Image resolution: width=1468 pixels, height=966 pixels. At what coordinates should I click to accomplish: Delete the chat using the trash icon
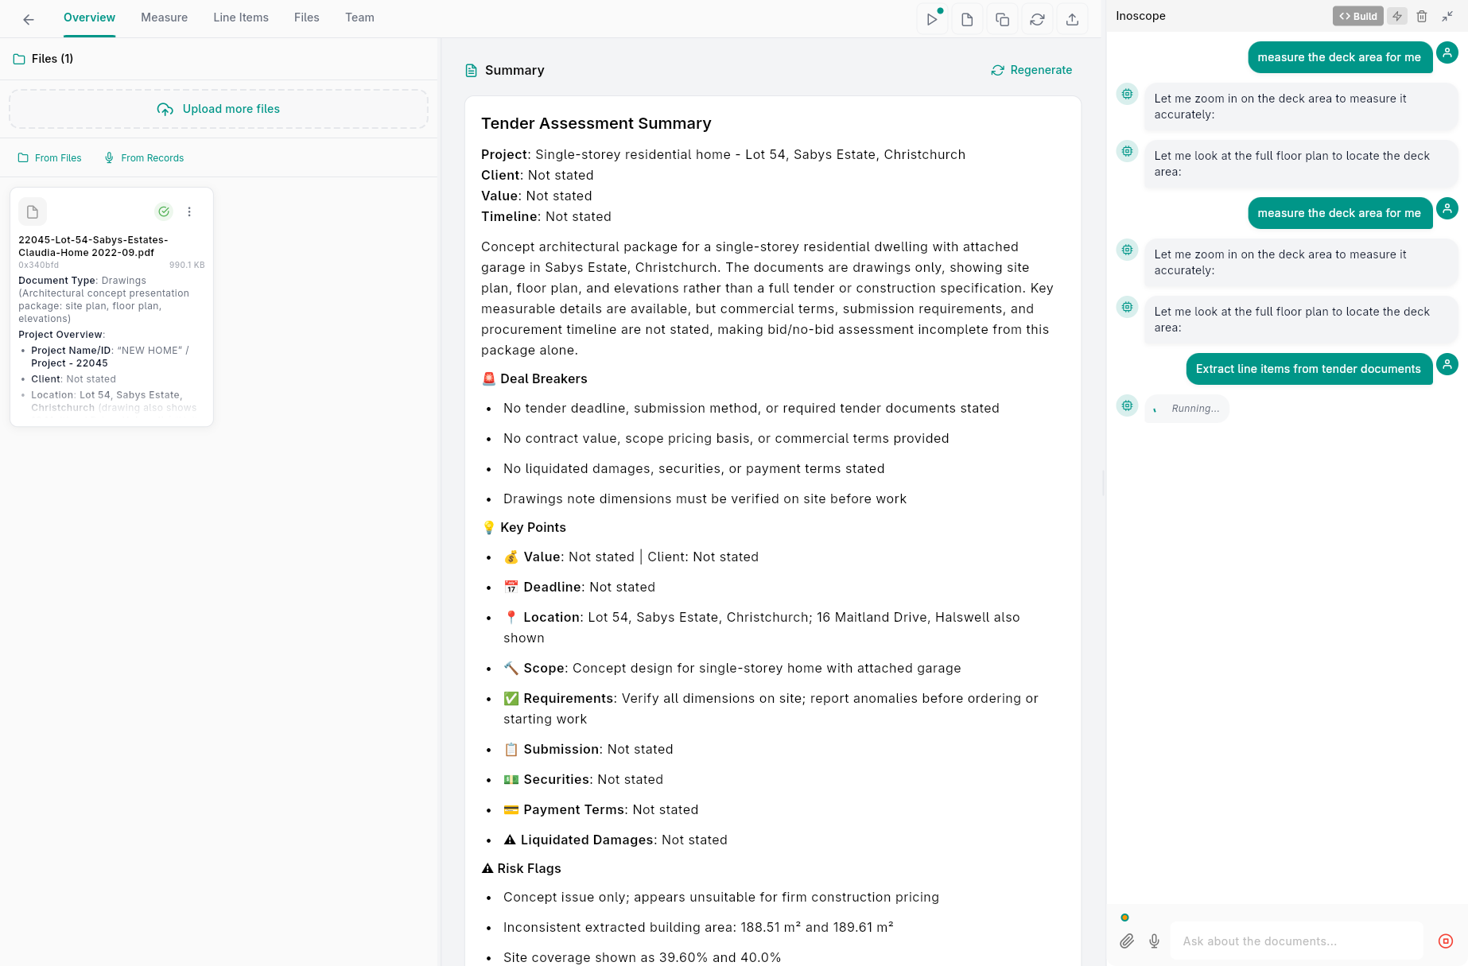(1422, 16)
